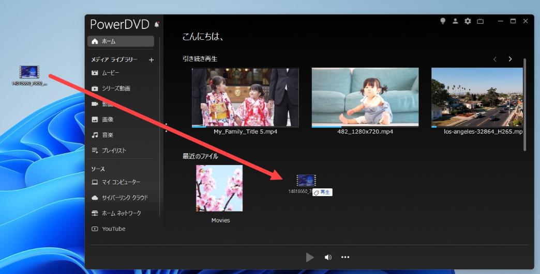Click the 最近のファイル heading
The image size is (540, 274).
tap(200, 156)
